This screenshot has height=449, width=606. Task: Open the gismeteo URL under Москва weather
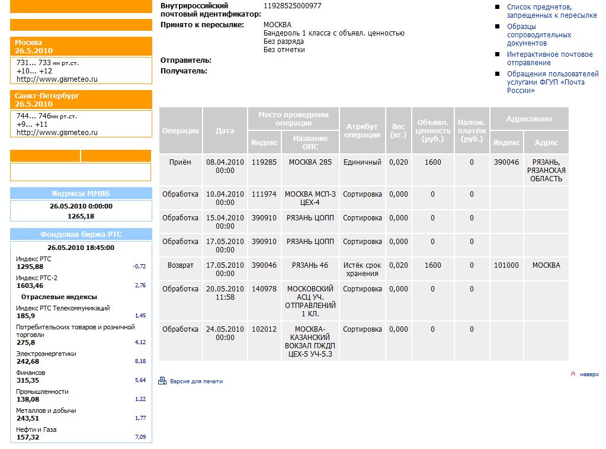pyautogui.click(x=57, y=79)
